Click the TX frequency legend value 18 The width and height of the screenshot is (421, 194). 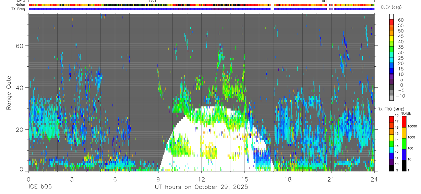tap(397, 115)
